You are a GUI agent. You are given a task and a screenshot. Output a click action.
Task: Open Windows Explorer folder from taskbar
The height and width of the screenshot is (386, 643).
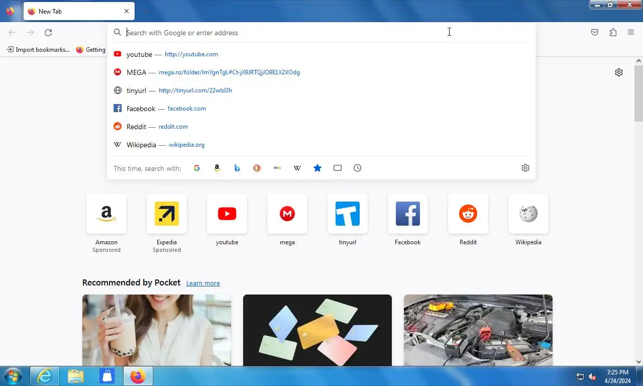(76, 376)
